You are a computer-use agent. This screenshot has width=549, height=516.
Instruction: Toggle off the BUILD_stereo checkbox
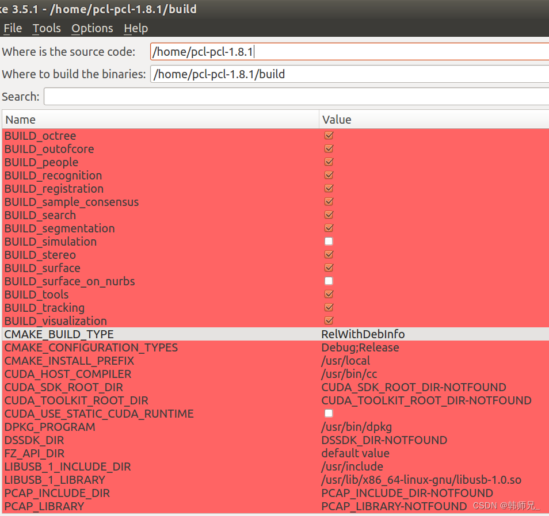pos(329,254)
